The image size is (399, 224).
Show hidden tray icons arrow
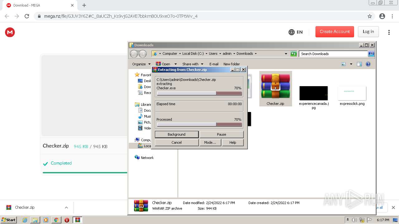pos(348,220)
